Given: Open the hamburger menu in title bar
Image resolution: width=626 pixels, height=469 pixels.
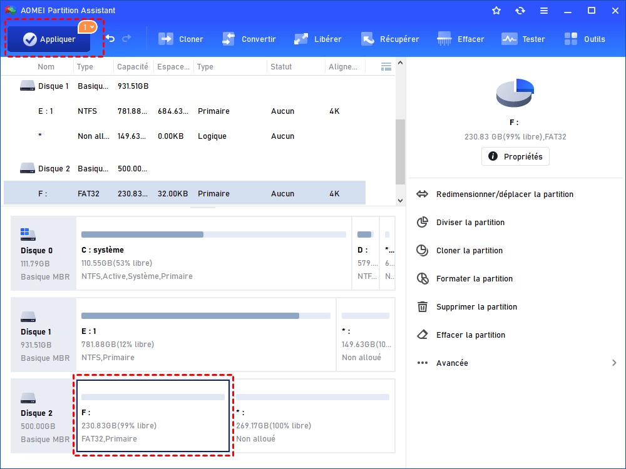Looking at the screenshot, I should click(544, 11).
